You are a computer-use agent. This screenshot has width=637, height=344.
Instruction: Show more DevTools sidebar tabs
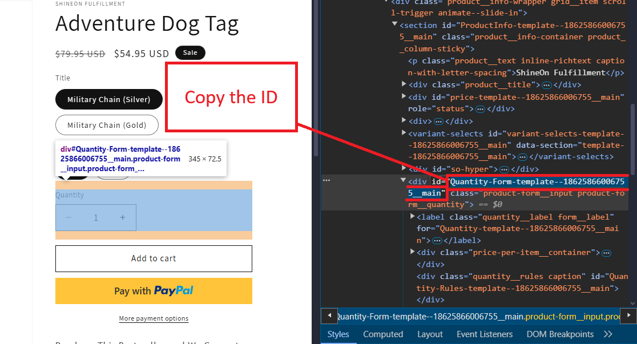608,334
